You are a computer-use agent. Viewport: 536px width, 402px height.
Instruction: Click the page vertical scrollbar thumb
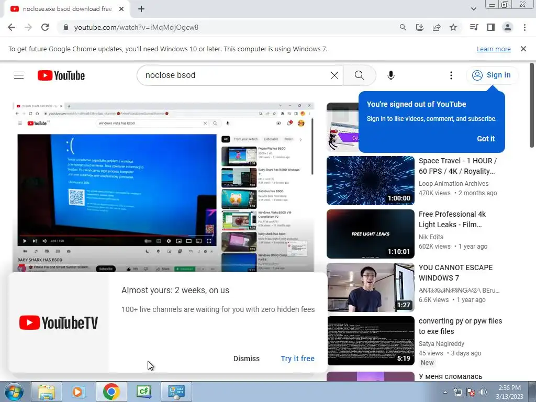[532, 105]
